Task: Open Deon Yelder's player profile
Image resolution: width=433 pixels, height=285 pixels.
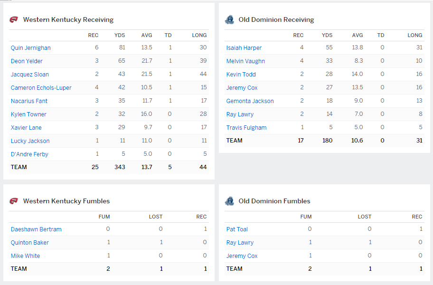Action: click(27, 61)
